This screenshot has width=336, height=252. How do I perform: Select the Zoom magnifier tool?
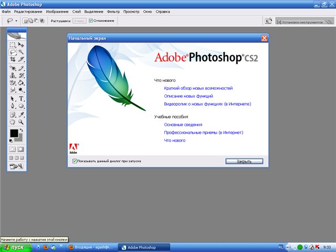pyautogui.click(x=22, y=122)
